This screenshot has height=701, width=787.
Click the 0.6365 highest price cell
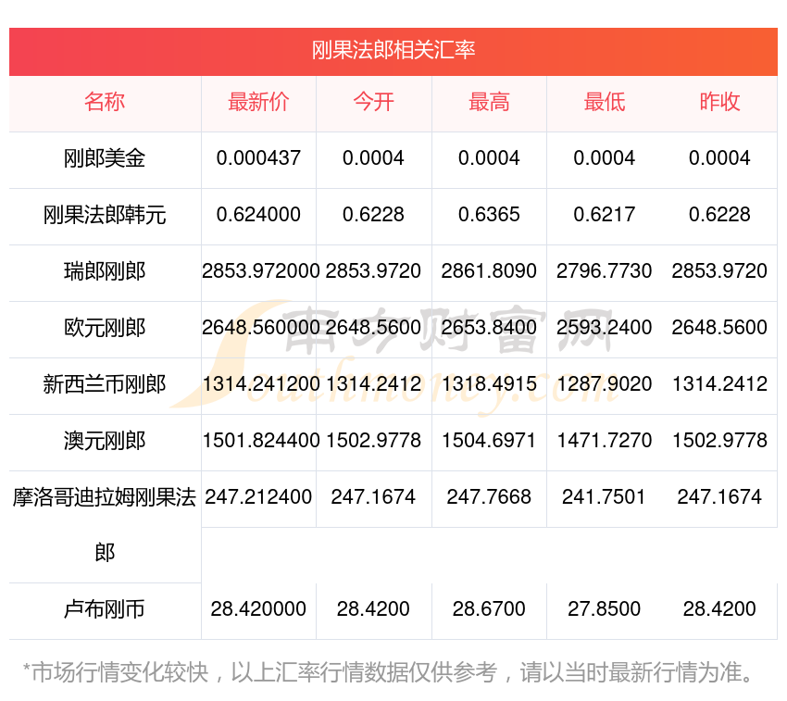(x=489, y=215)
